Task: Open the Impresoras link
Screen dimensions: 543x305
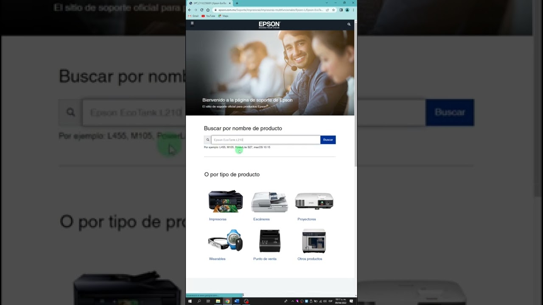Action: (x=218, y=219)
